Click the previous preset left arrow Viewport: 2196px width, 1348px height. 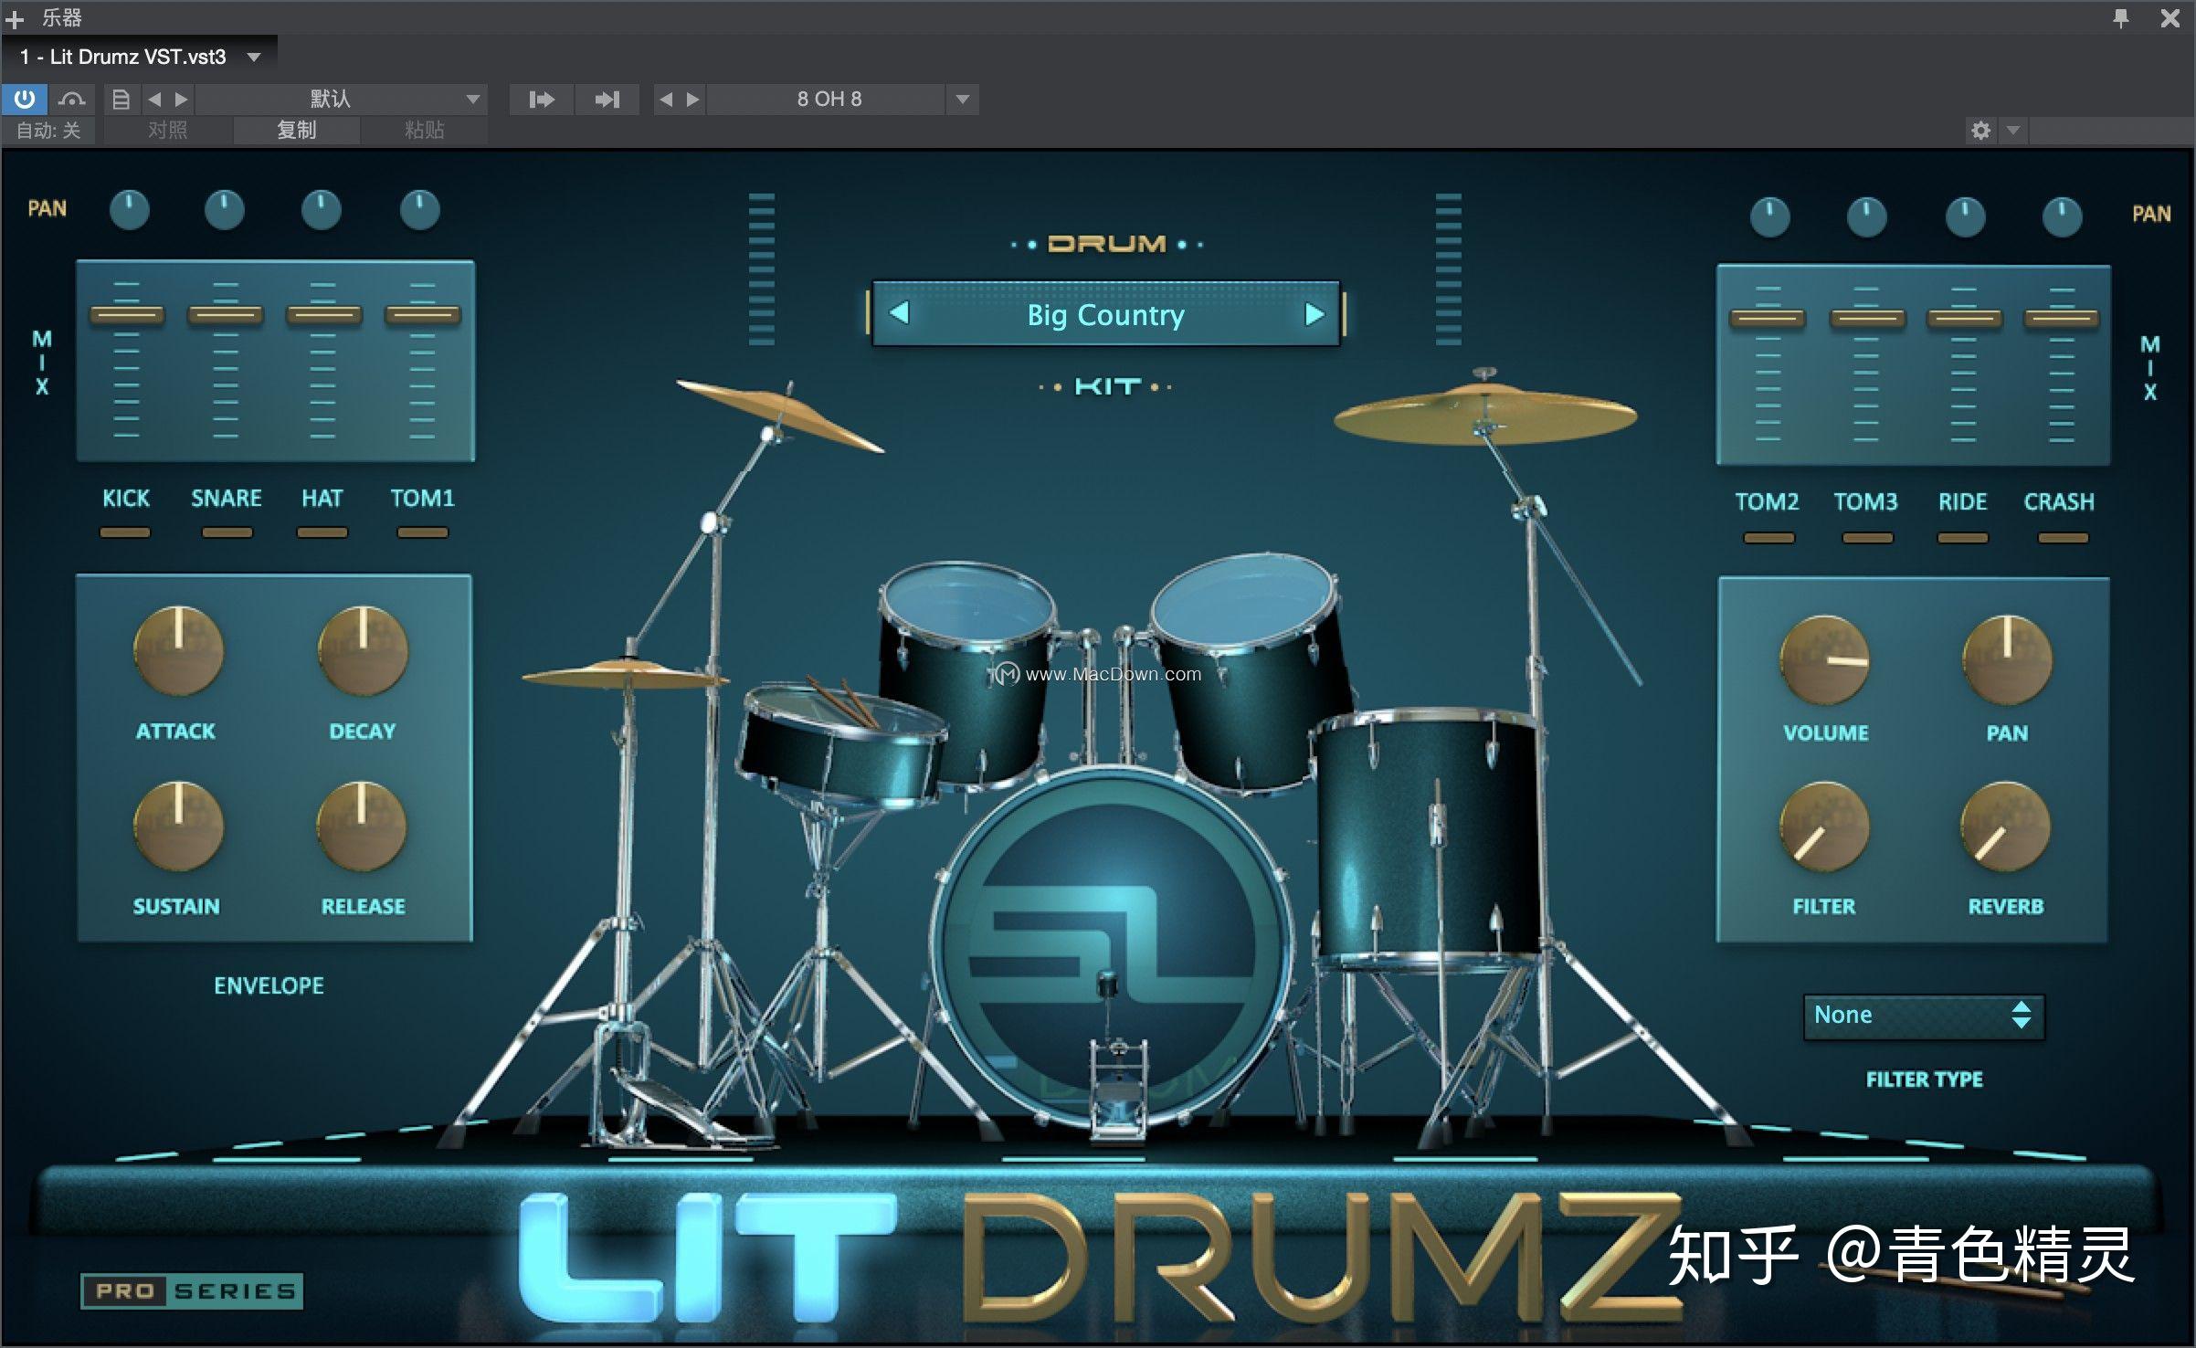click(x=155, y=99)
